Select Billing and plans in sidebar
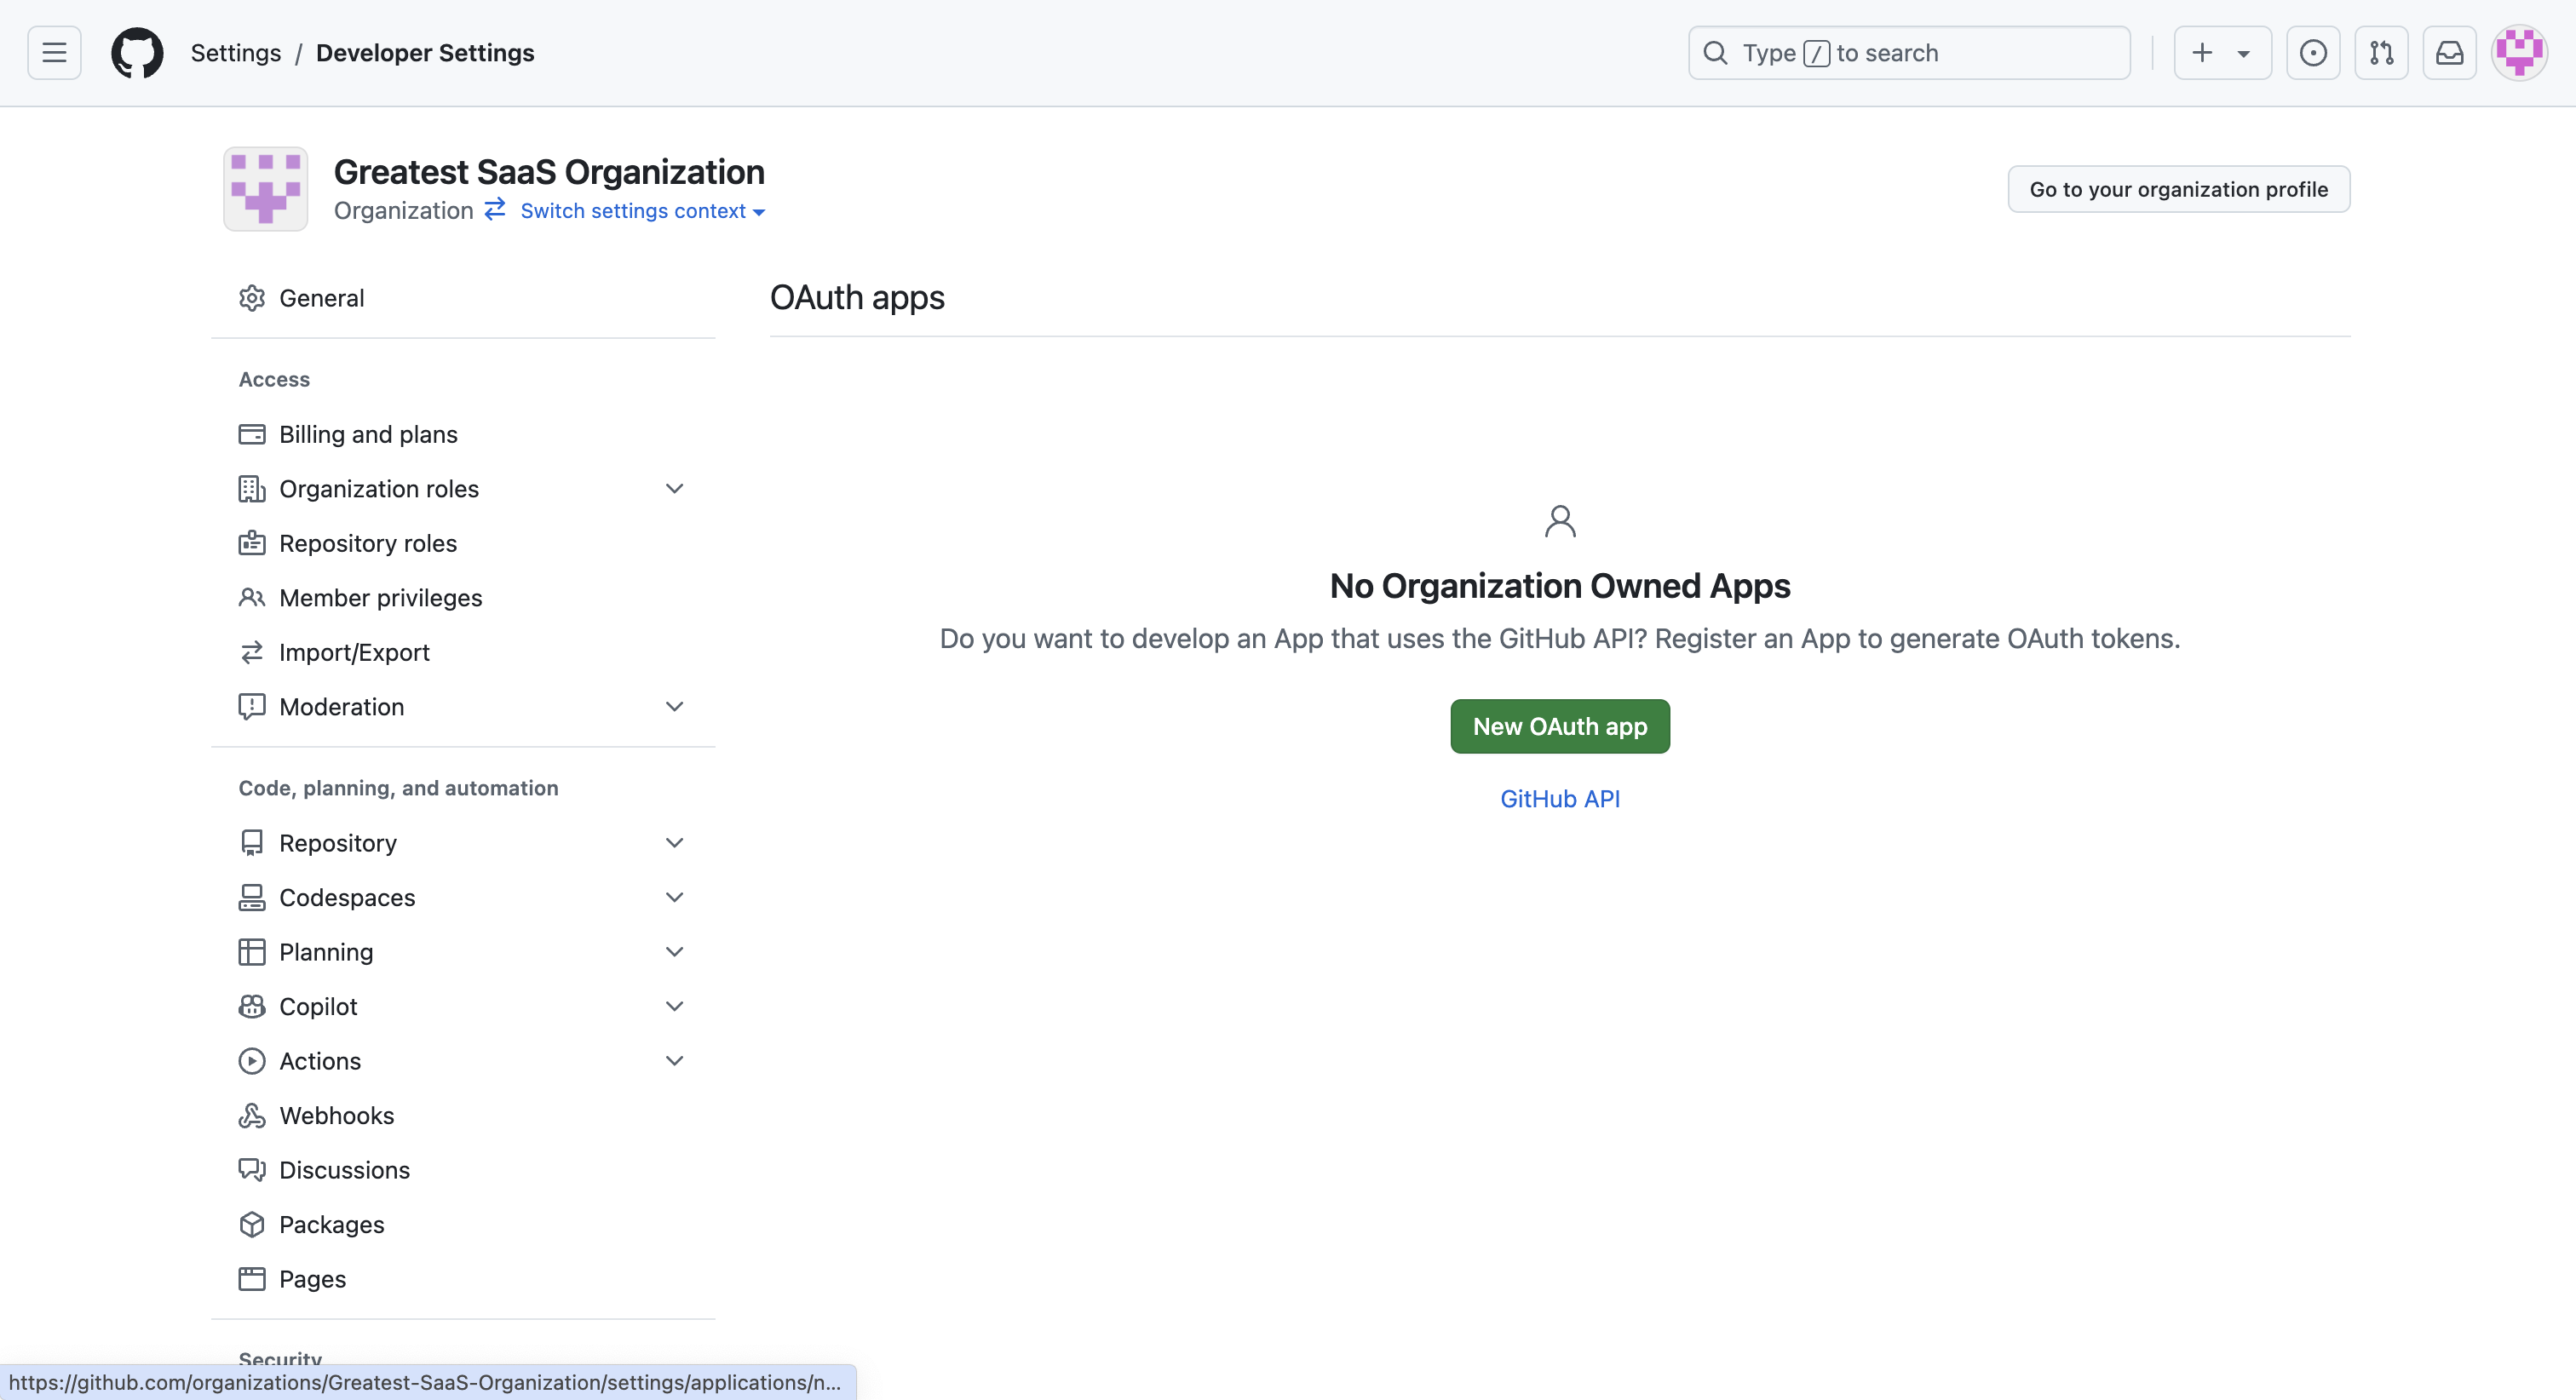Screen dimensions: 2576x1400 pos(368,434)
